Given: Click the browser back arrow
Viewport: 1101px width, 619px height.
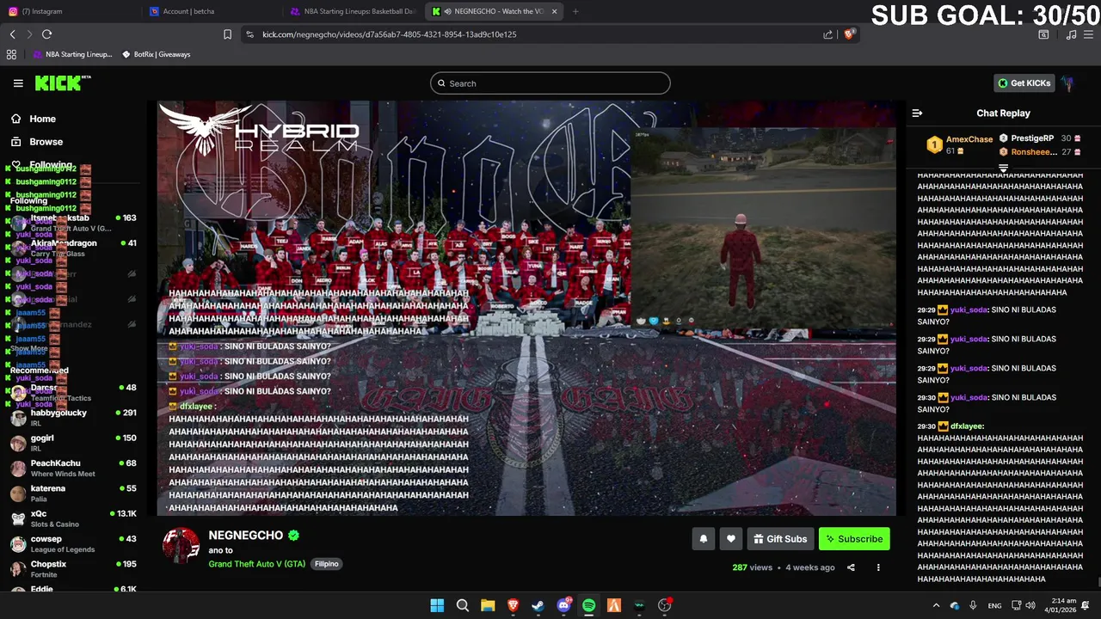Looking at the screenshot, I should pos(12,34).
